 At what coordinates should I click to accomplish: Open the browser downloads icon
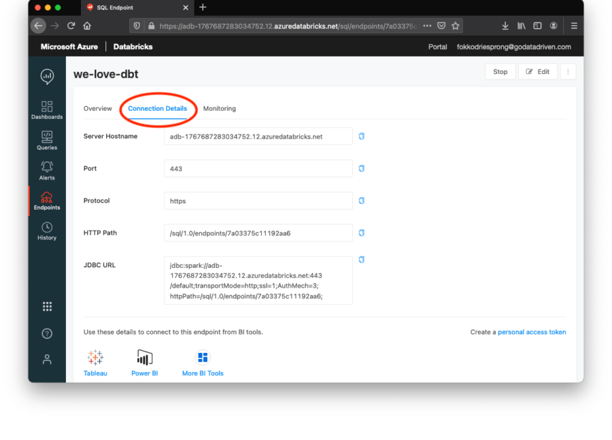(505, 26)
